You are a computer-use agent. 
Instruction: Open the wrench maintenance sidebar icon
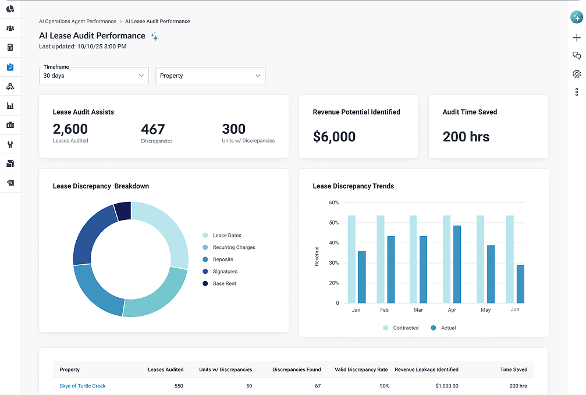point(10,144)
